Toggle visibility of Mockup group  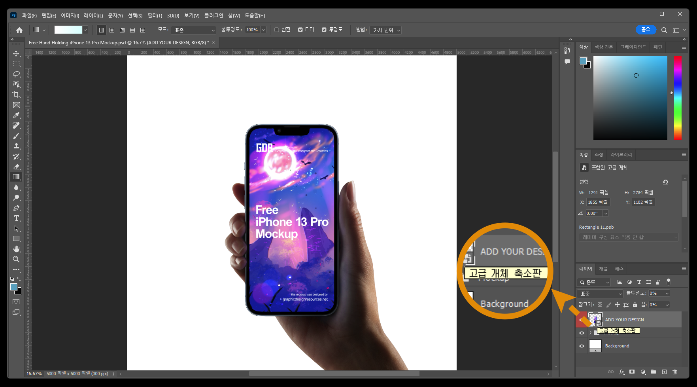pyautogui.click(x=582, y=333)
